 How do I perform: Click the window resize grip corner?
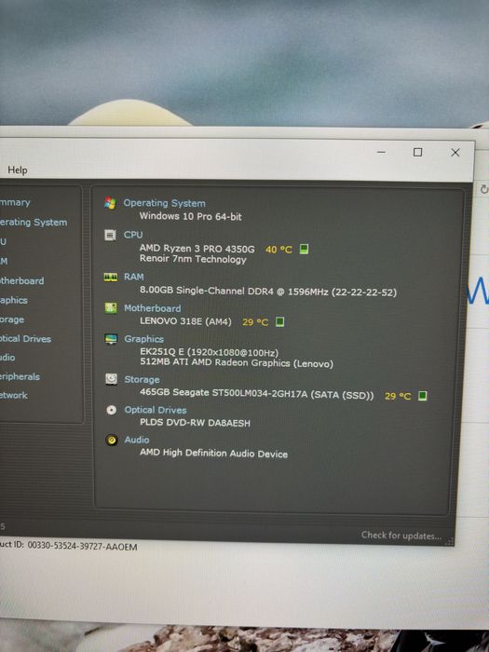(x=450, y=541)
